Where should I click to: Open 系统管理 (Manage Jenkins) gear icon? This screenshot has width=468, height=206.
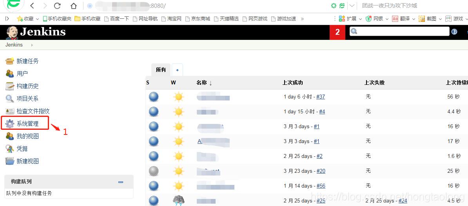(x=10, y=124)
